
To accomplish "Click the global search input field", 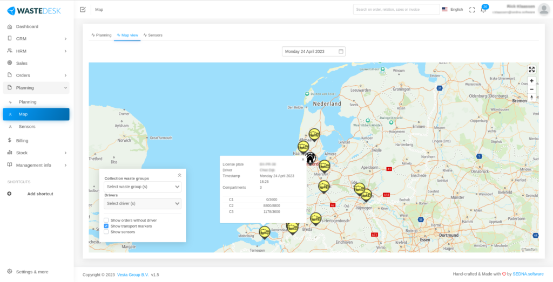I will coord(396,10).
